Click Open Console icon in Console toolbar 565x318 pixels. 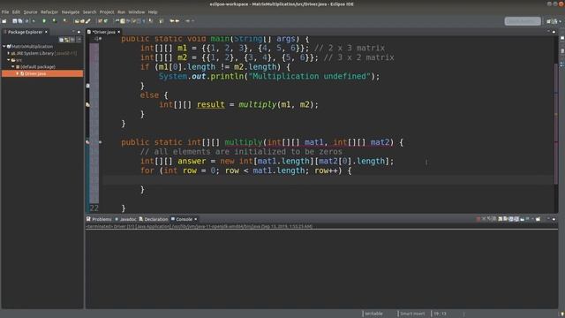(x=538, y=219)
